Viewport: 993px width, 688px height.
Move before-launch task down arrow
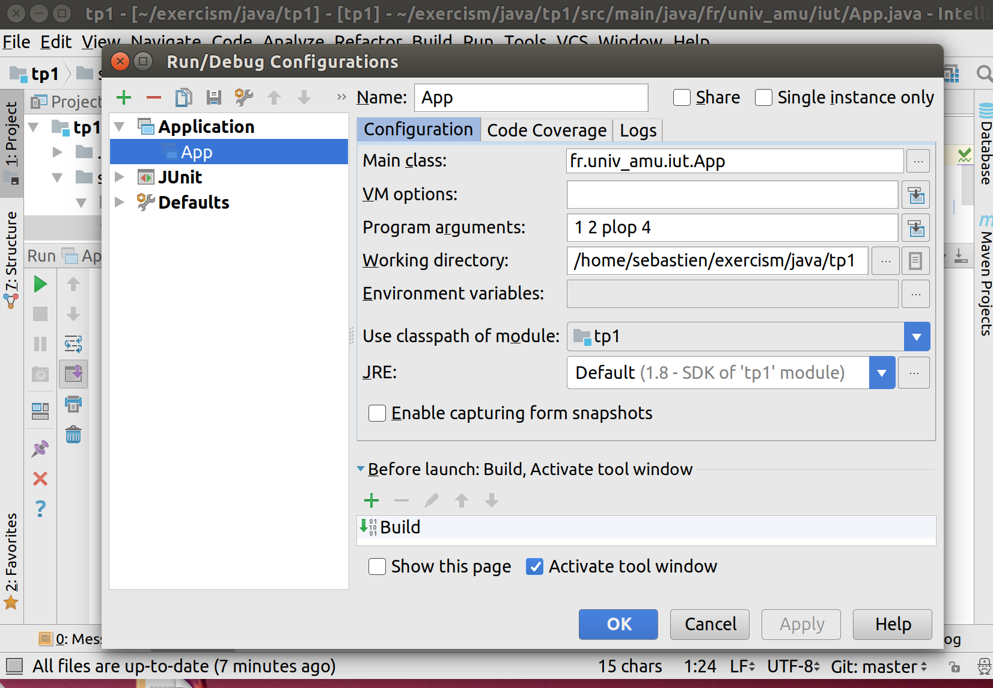[492, 500]
